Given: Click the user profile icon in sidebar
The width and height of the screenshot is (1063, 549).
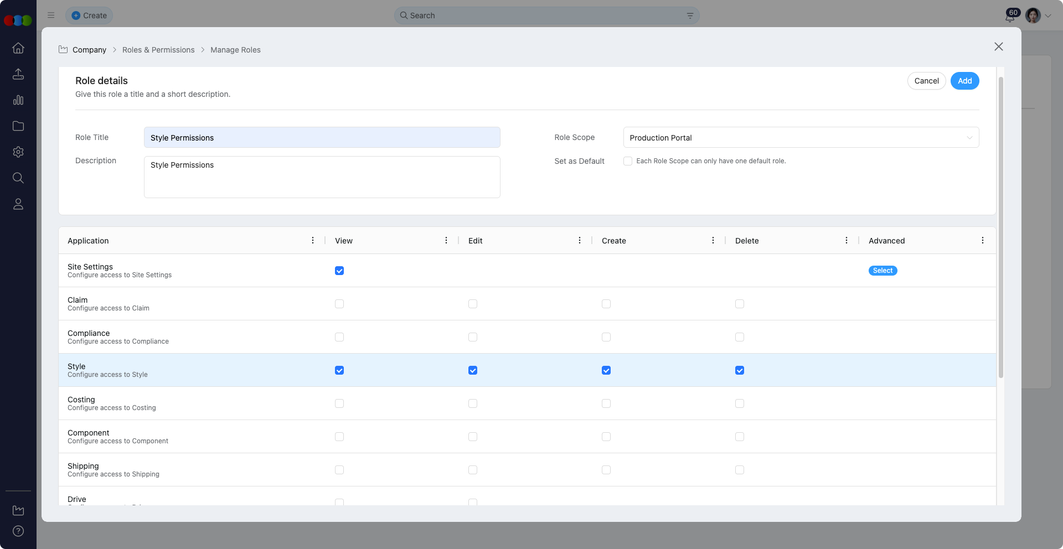Looking at the screenshot, I should [x=18, y=204].
